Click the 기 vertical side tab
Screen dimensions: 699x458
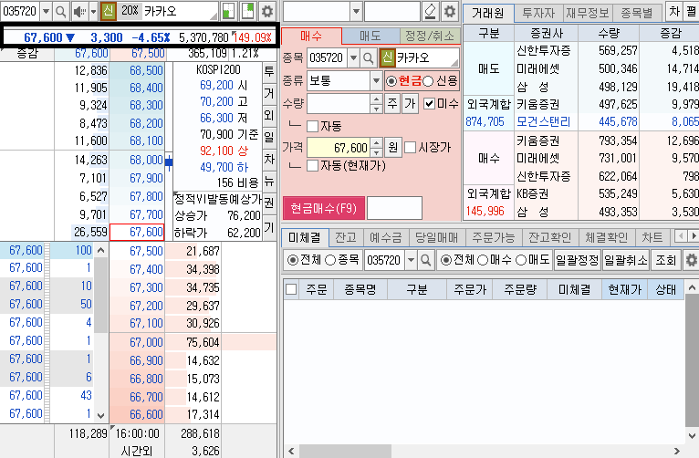coord(269,227)
